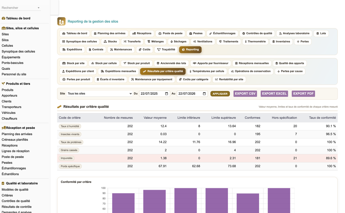Open the Stock par site report

[x=73, y=63]
